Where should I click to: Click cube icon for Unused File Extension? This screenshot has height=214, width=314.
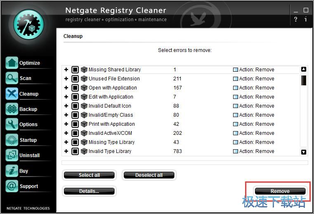coord(84,79)
